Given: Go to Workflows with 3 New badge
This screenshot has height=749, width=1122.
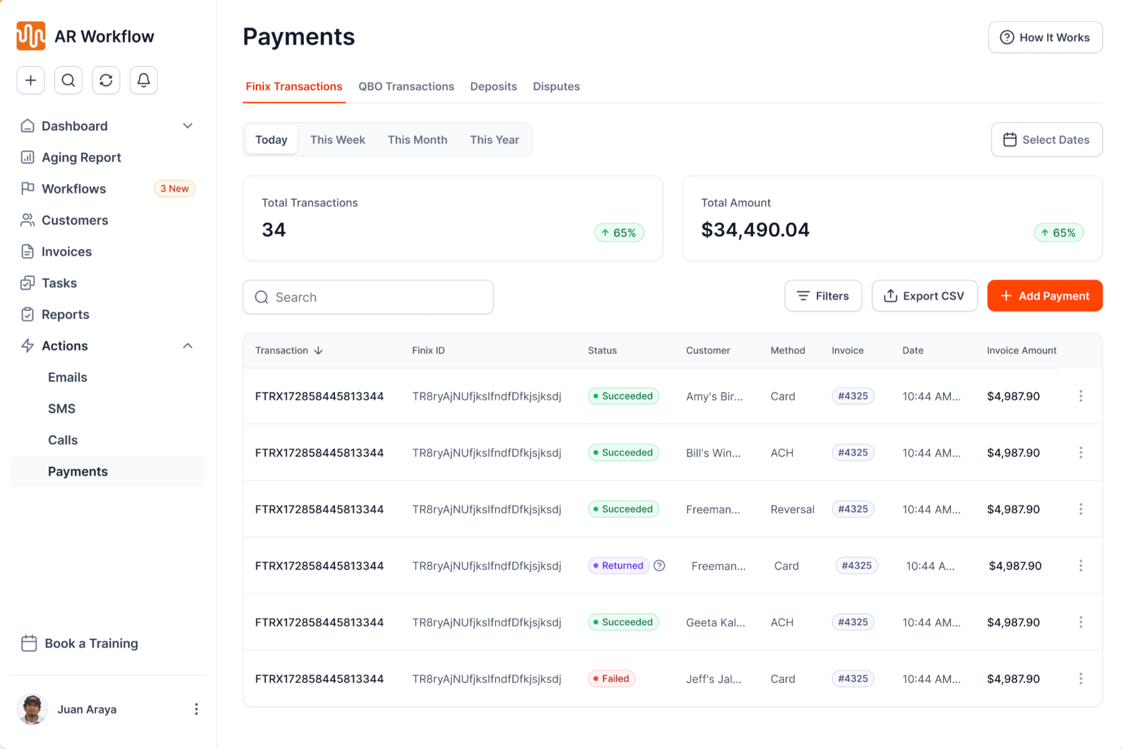Looking at the screenshot, I should (107, 188).
